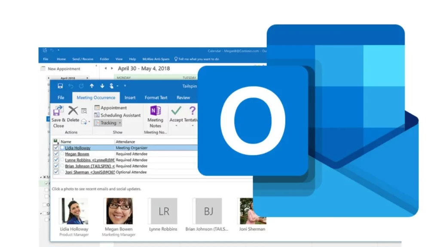
Task: Uncheck Megan Bowen in the attendee list
Action: point(56,154)
